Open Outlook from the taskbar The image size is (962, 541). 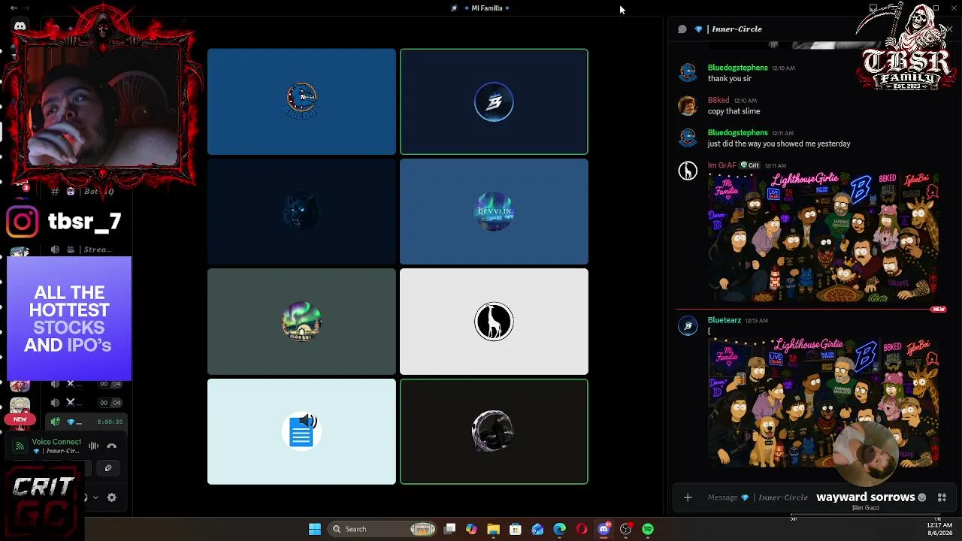pyautogui.click(x=537, y=529)
